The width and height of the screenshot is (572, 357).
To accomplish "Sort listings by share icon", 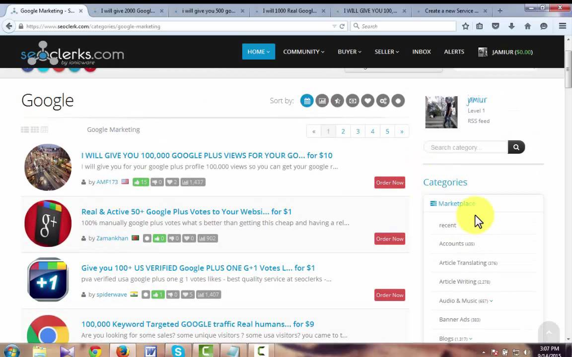I will coord(383,101).
